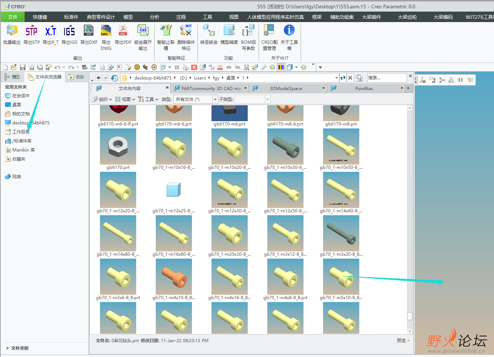The image size is (494, 357).
Task: Click the 搜索 search input field
Action: point(387,78)
